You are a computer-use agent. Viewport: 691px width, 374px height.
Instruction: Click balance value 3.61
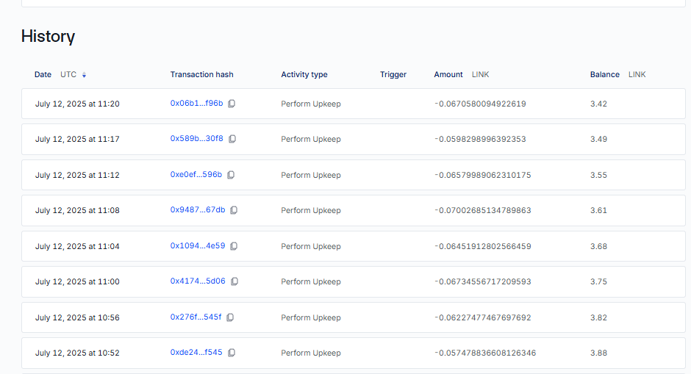tap(598, 211)
